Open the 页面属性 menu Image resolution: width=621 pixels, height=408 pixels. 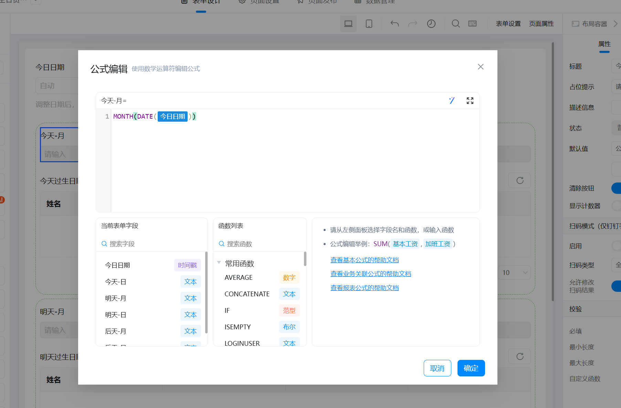tap(541, 24)
